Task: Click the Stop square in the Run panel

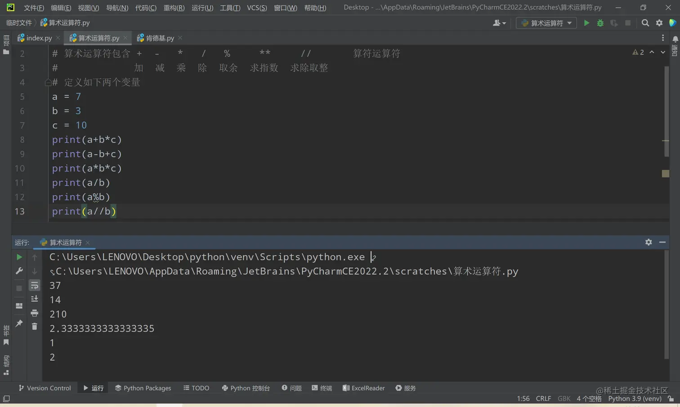Action: (19, 288)
